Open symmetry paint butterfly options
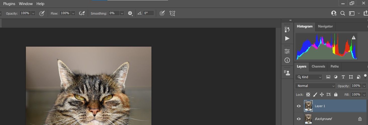 click(172, 13)
